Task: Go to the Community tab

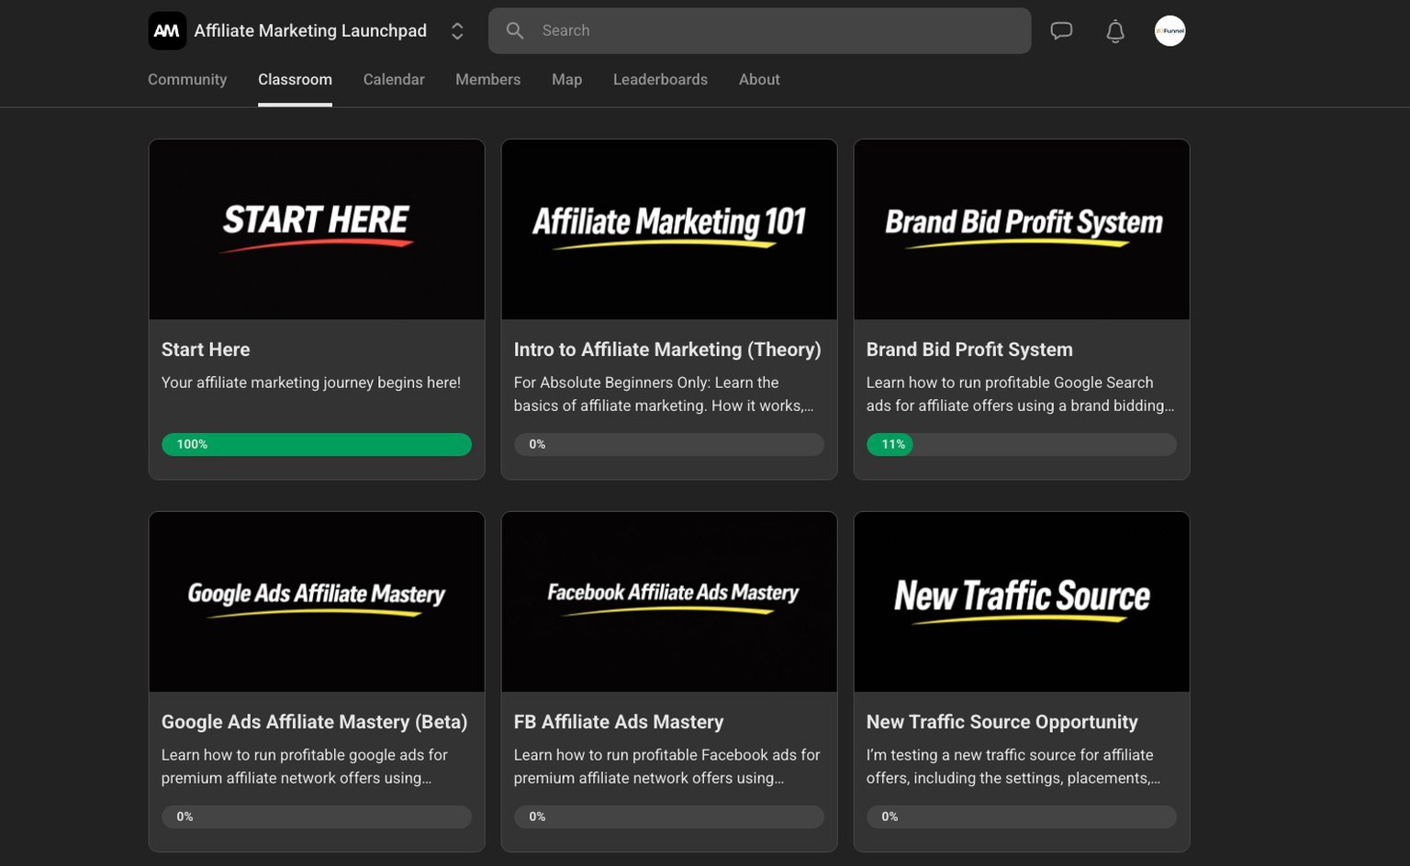Action: (x=187, y=80)
